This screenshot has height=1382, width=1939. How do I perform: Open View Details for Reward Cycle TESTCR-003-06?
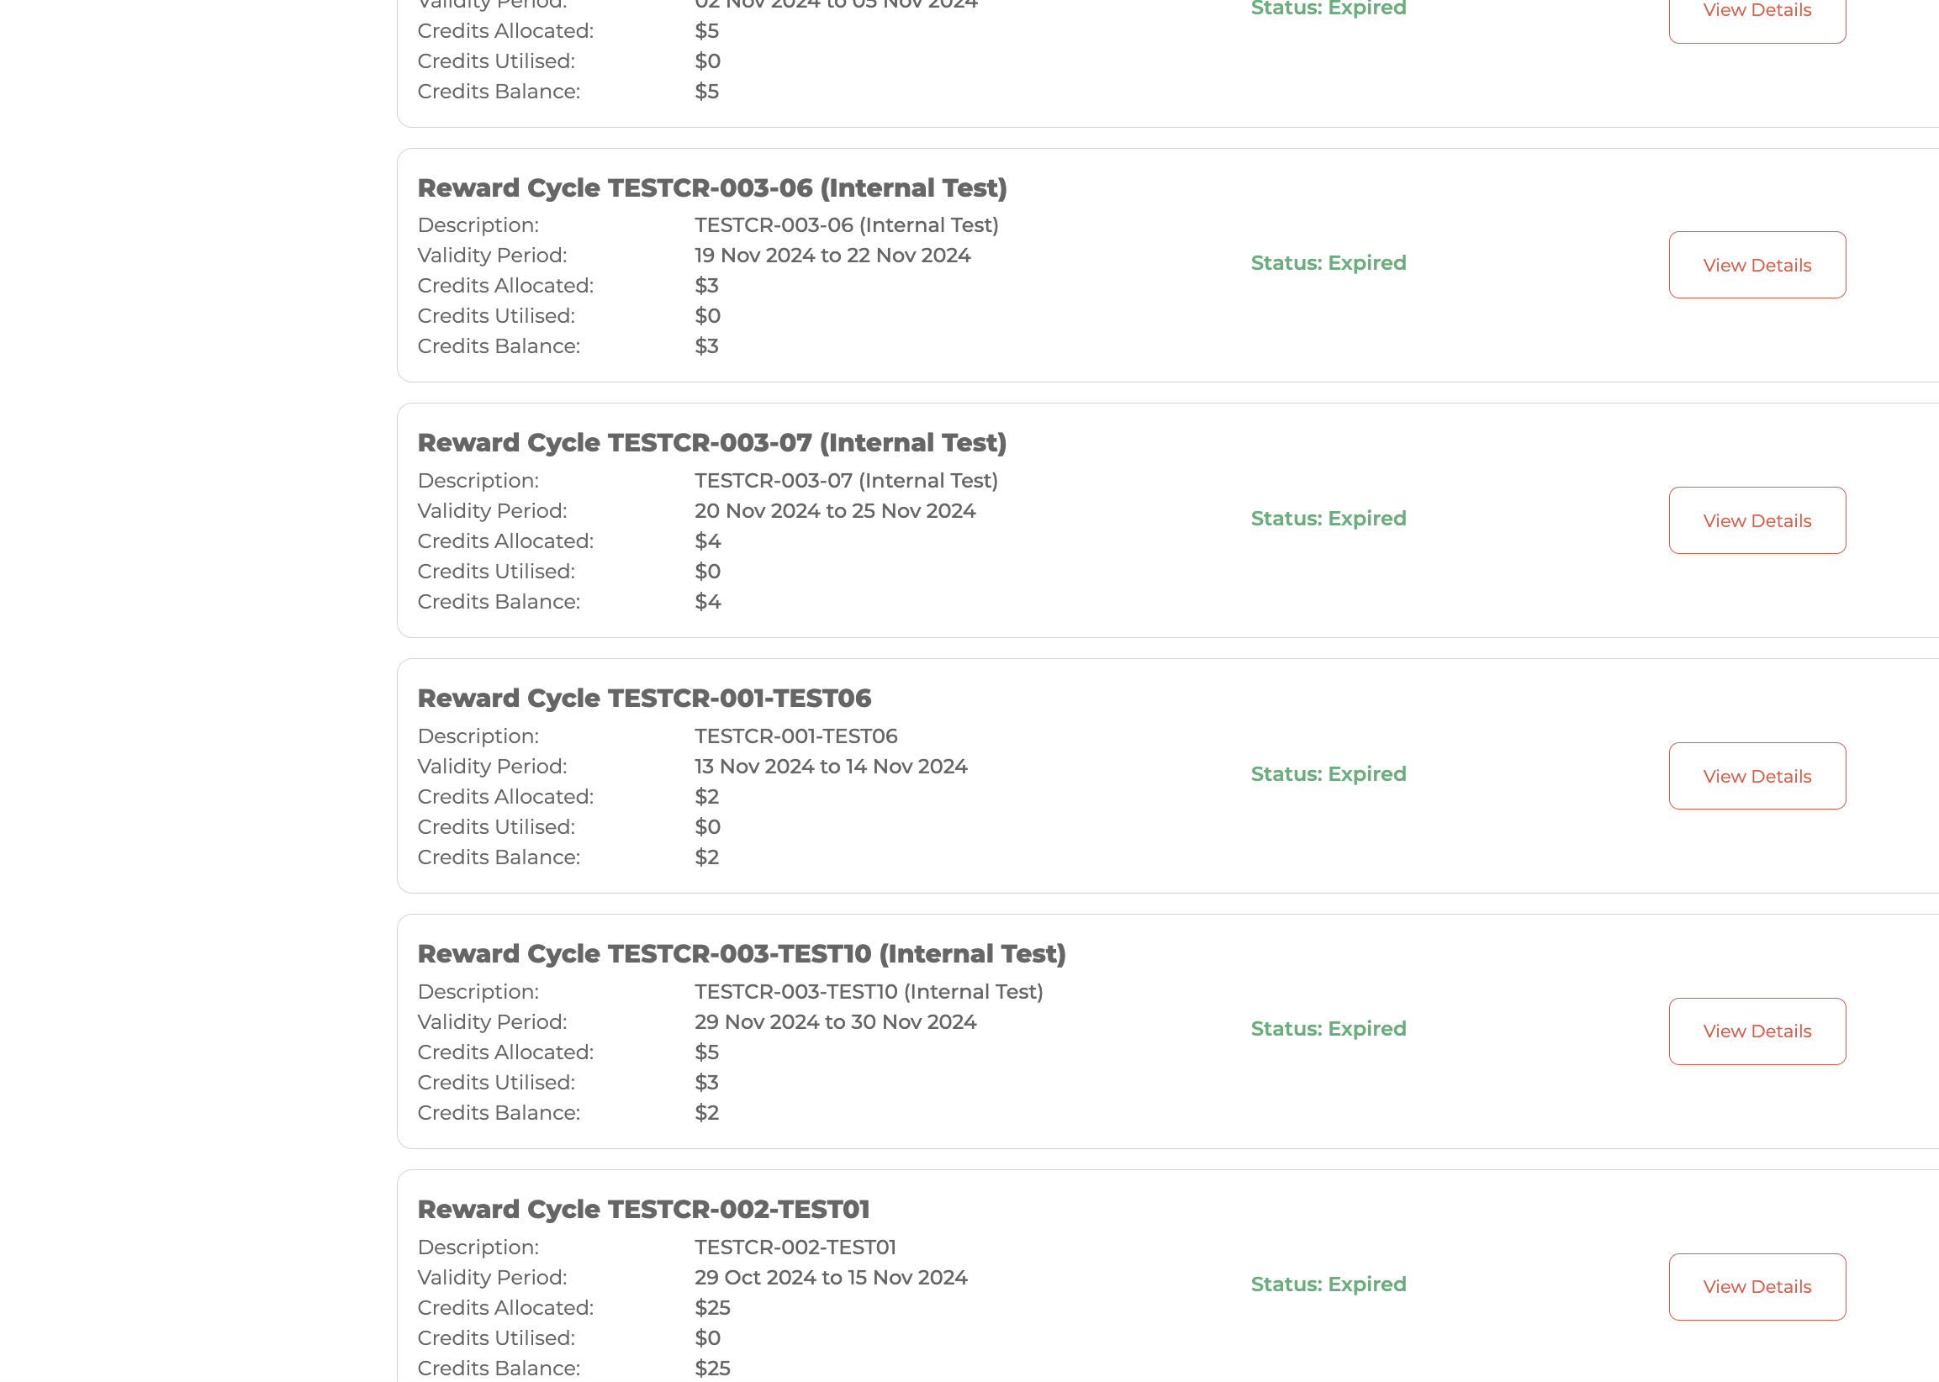click(1756, 265)
